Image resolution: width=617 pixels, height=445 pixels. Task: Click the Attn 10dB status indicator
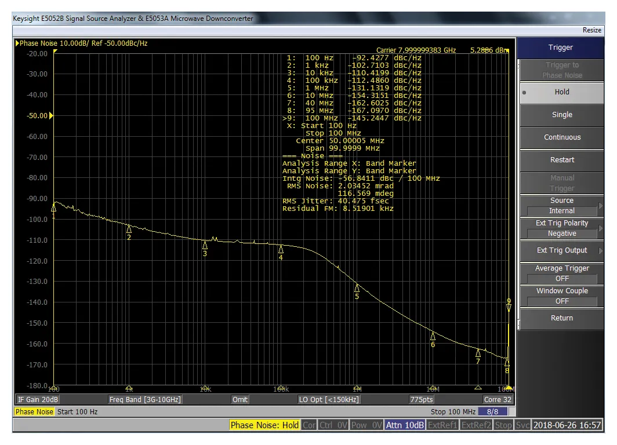point(405,425)
